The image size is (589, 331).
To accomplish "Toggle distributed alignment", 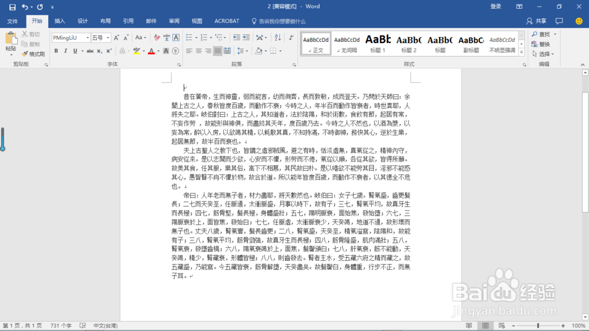I will point(227,51).
